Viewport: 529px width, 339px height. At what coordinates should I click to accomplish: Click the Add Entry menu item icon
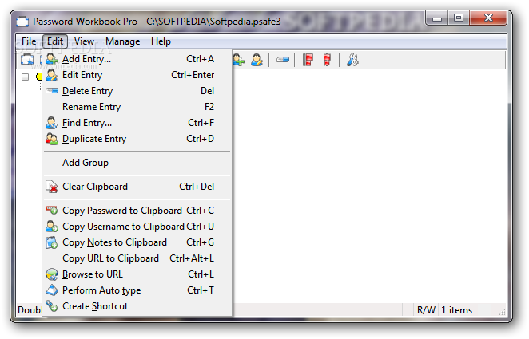52,59
